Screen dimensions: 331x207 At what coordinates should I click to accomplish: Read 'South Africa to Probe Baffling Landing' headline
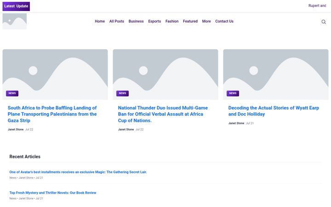pos(52,114)
